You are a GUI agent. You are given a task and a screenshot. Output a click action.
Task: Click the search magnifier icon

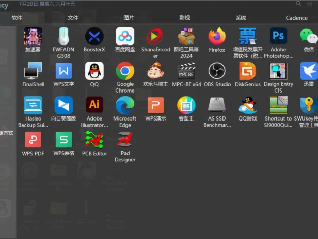coord(298,3)
